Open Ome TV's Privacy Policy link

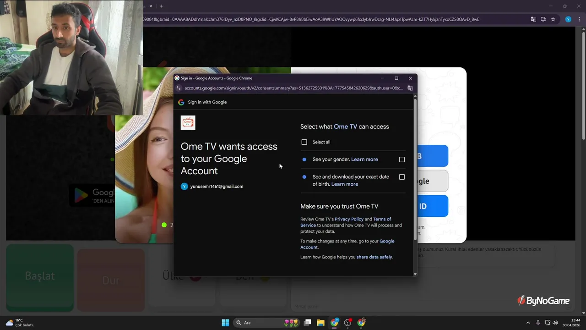349,219
